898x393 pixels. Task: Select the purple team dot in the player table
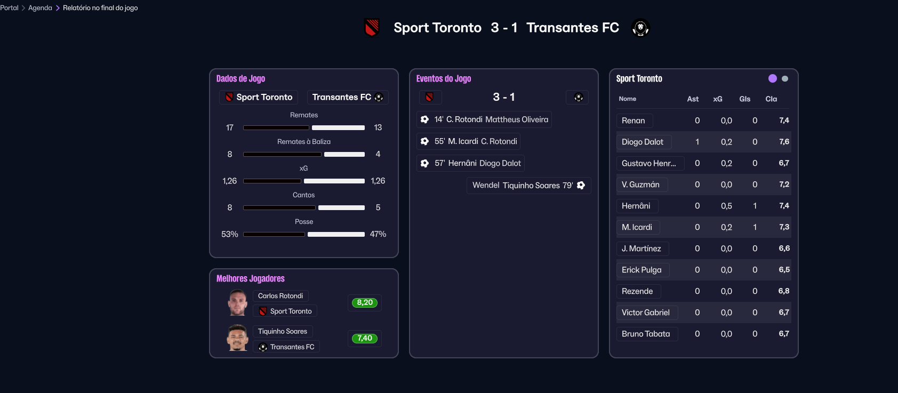[772, 78]
